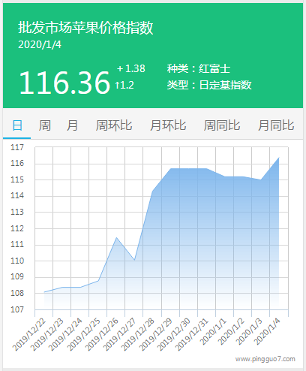Open the 周同比 tab
The height and width of the screenshot is (371, 306).
point(222,125)
